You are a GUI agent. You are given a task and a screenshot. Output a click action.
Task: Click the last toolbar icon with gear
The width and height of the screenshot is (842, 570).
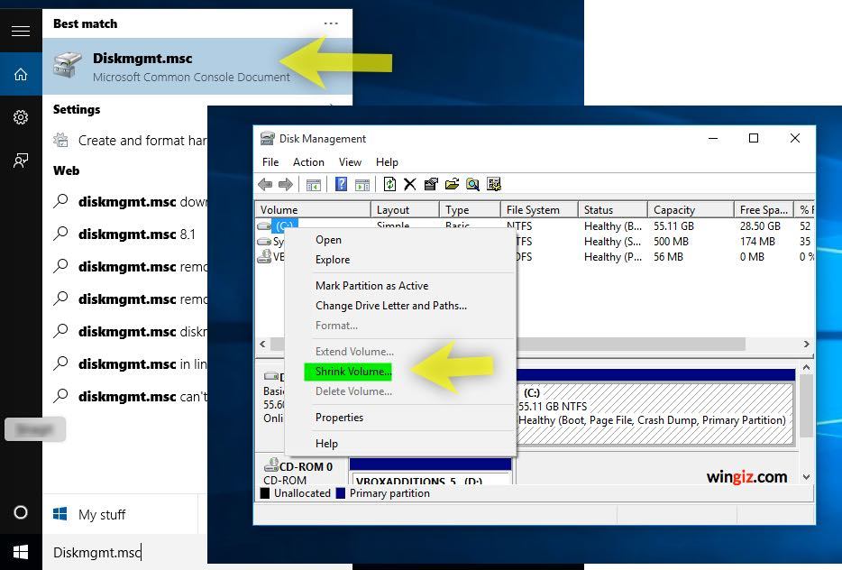pyautogui.click(x=494, y=184)
